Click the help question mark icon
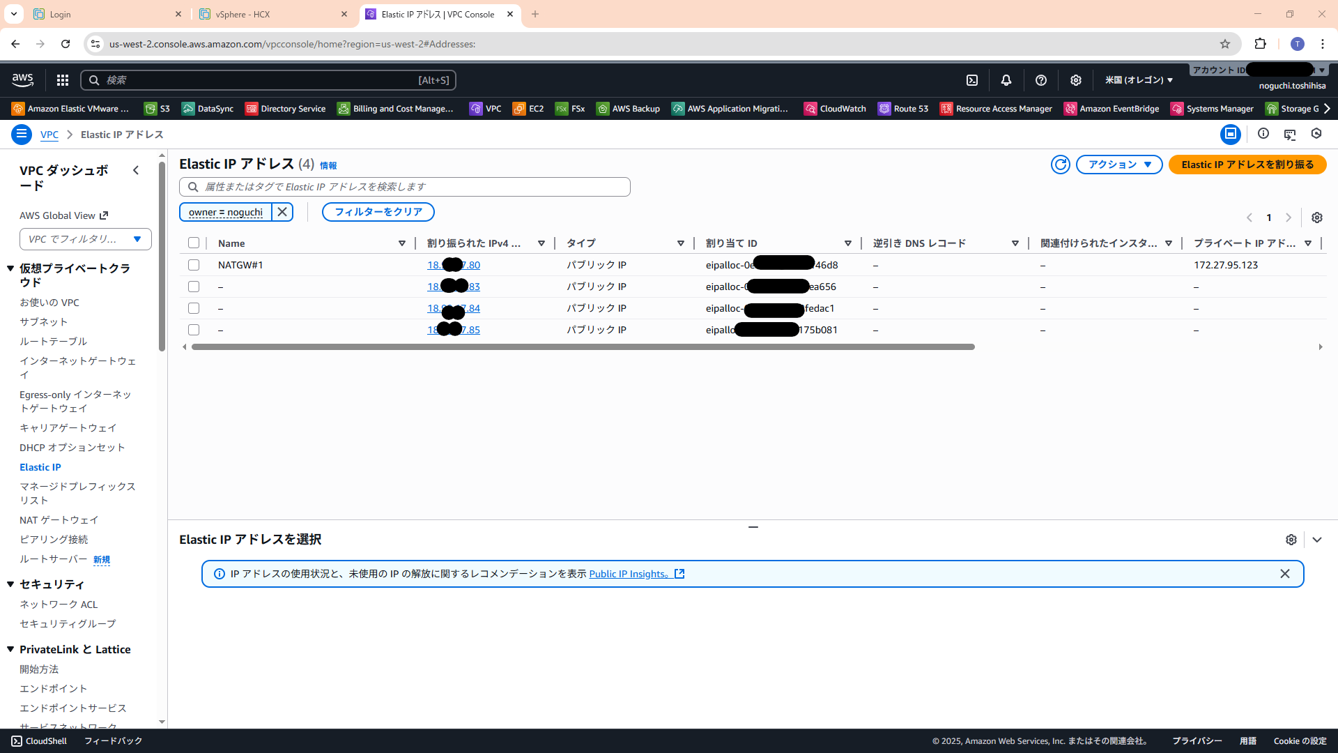Screen dimensions: 1338x753 coord(1041,80)
